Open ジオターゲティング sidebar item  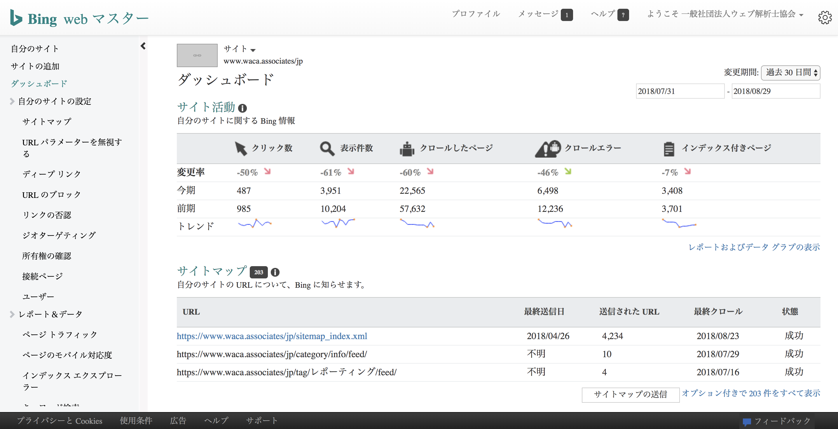pos(59,236)
